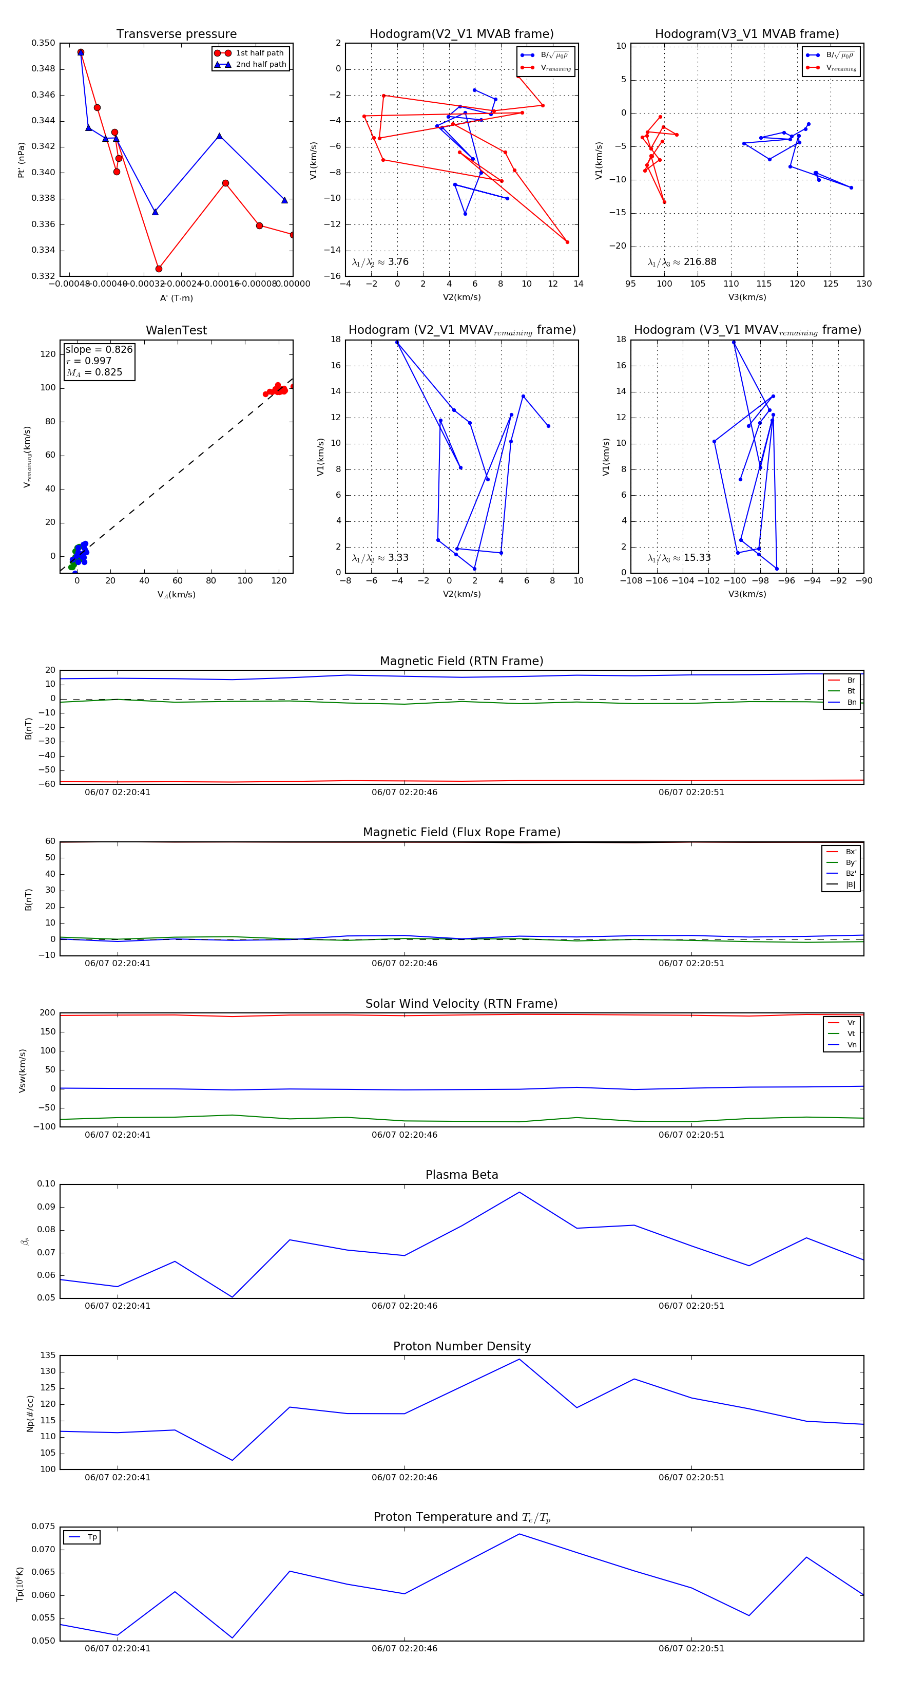Viewport: 924px width, 1695px height.
Task: Click the "Hodogram (V3_V1 MVAV remaining frame)" title
Action: point(747,330)
